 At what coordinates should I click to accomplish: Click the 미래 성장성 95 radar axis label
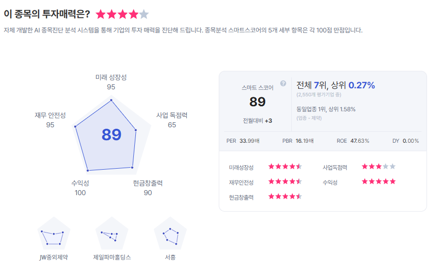point(111,82)
